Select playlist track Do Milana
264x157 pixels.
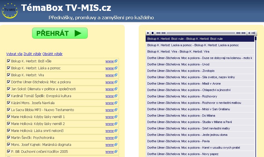click(x=200, y=116)
